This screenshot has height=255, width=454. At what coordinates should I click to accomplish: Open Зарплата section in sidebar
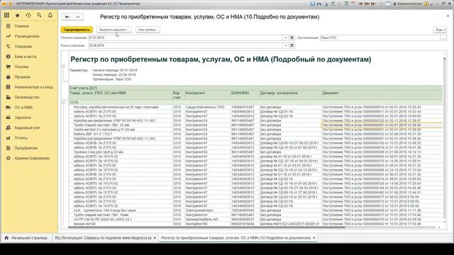(x=23, y=118)
